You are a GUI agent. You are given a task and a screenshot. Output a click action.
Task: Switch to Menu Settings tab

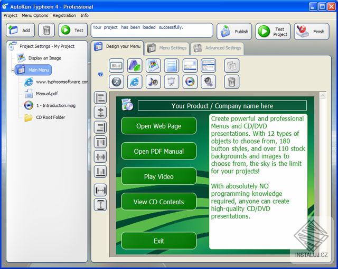pyautogui.click(x=167, y=48)
